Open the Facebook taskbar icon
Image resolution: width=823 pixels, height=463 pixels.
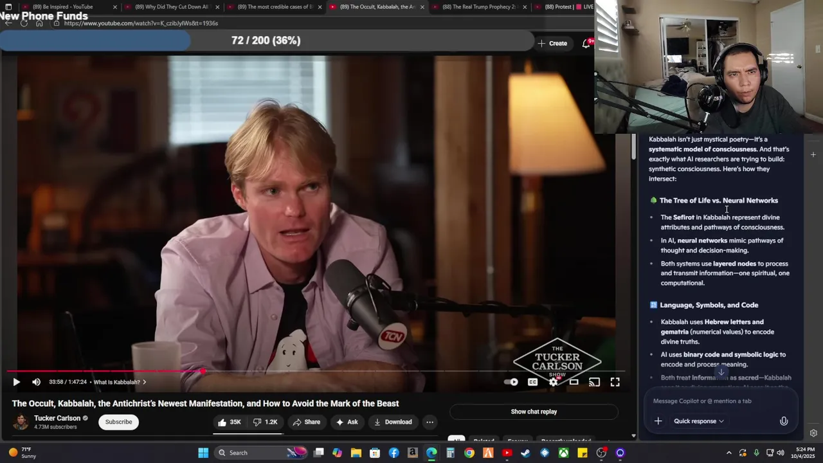pos(393,453)
